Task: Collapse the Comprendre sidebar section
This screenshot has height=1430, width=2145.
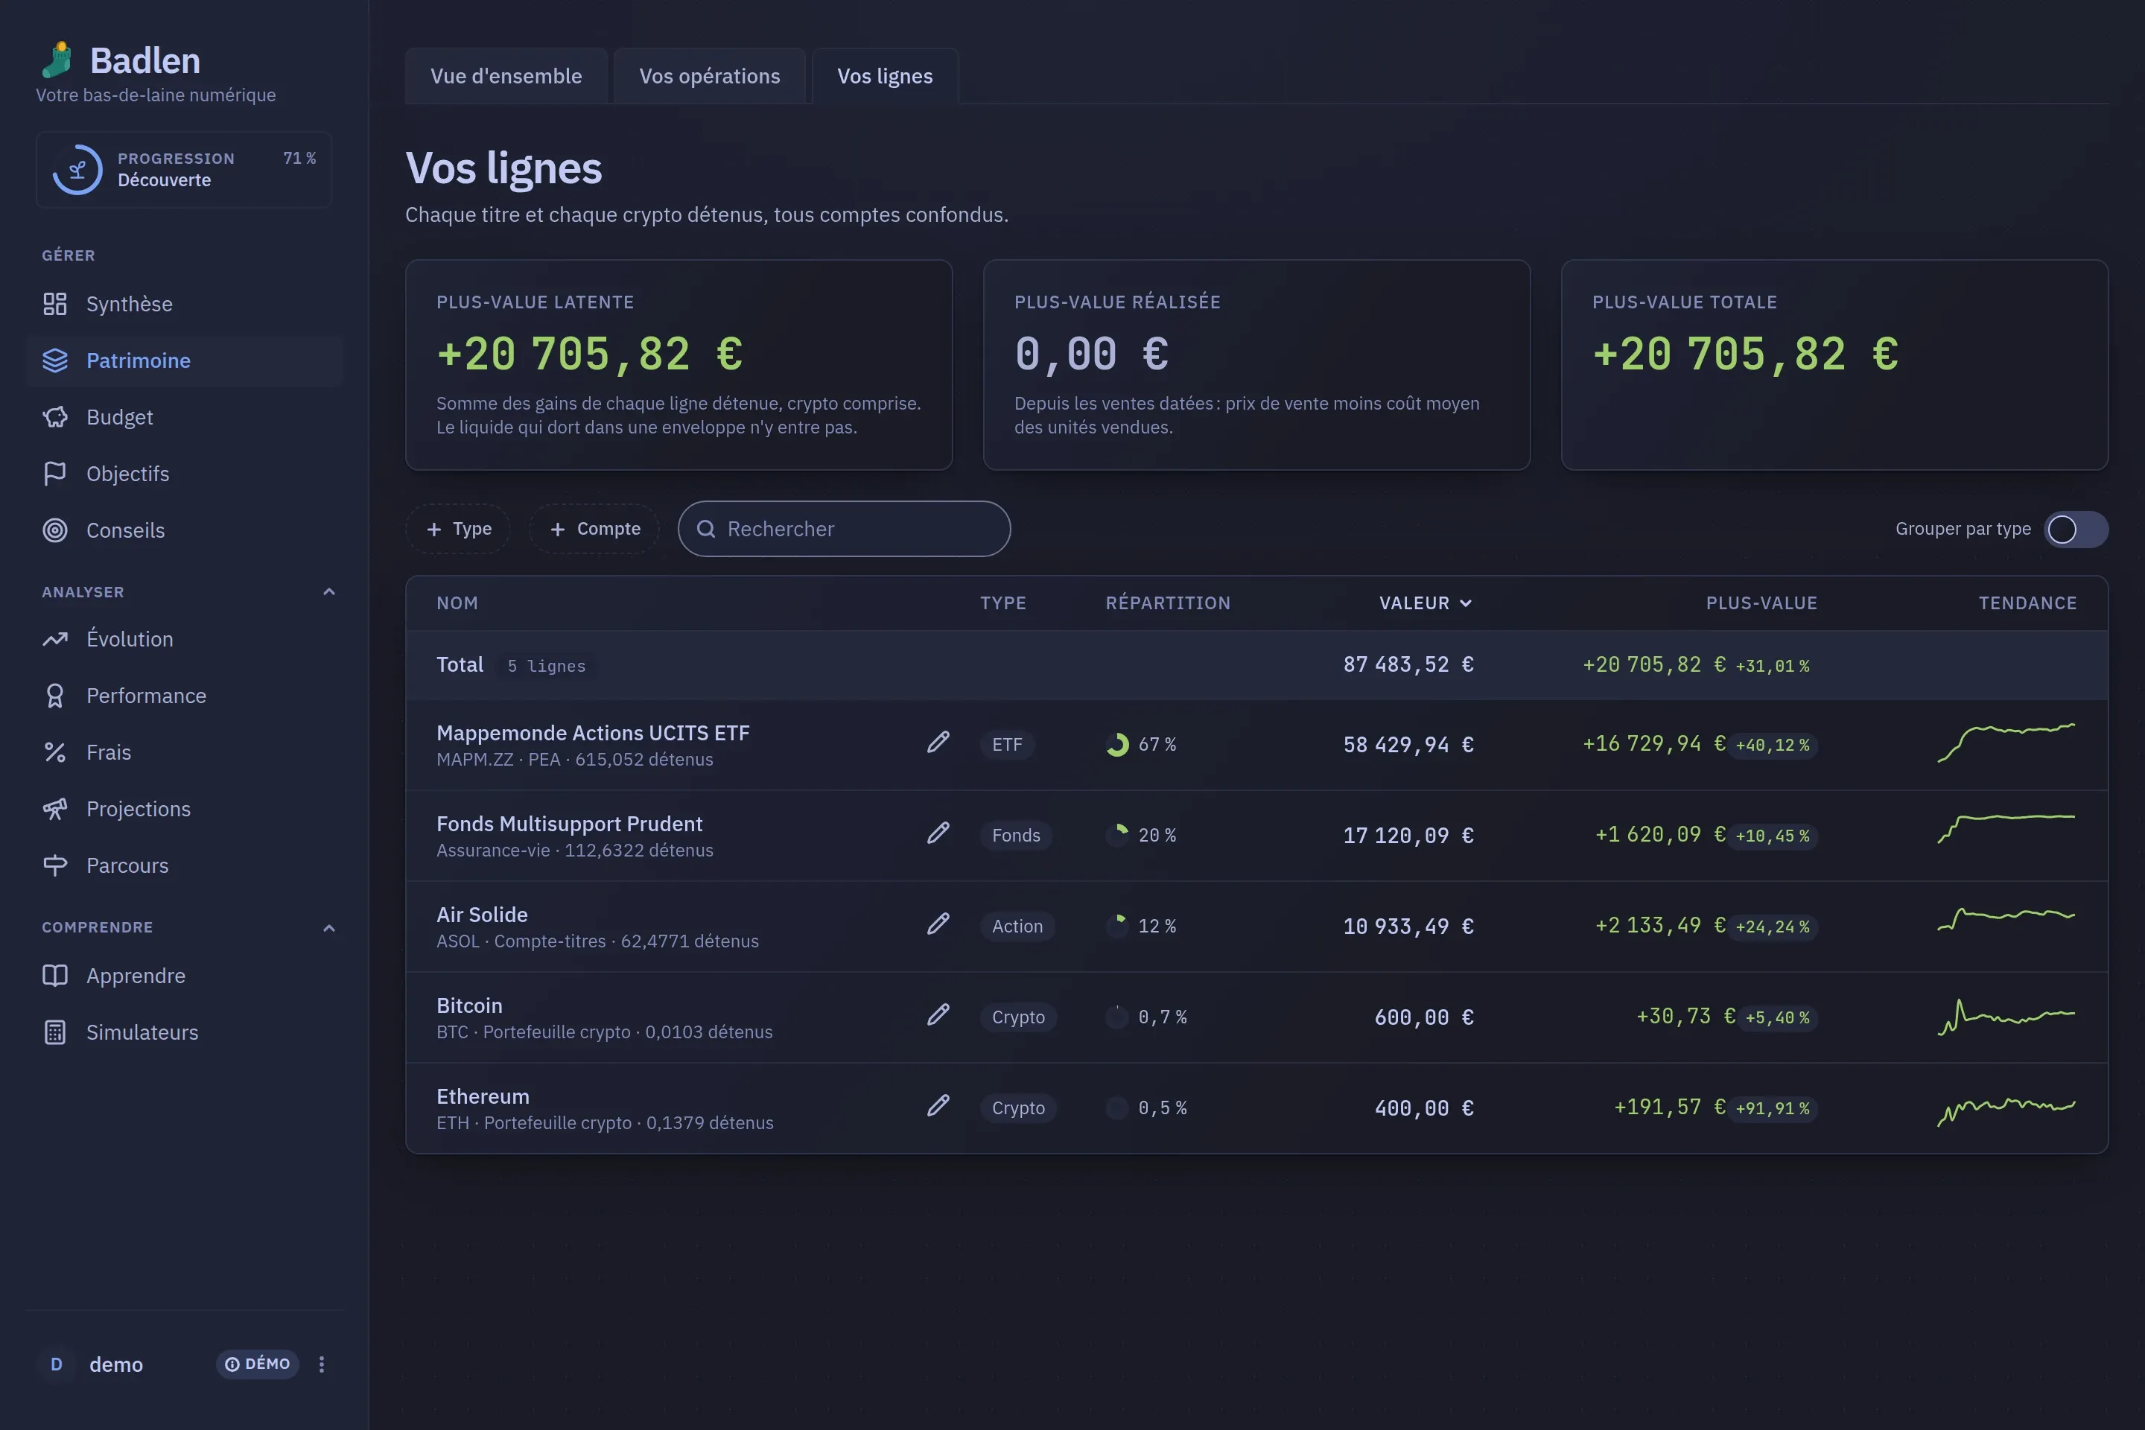Action: (329, 927)
